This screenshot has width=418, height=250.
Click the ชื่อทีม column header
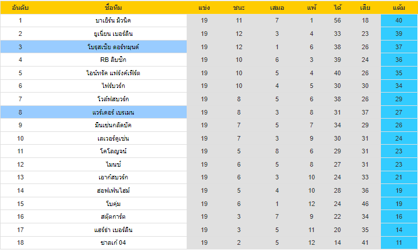point(113,8)
